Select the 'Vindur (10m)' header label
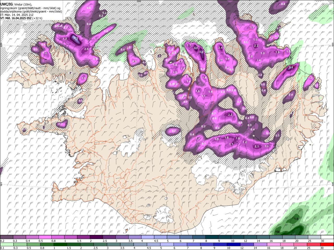Image resolution: width=334 pixels, height=250 pixels. click(x=23, y=4)
